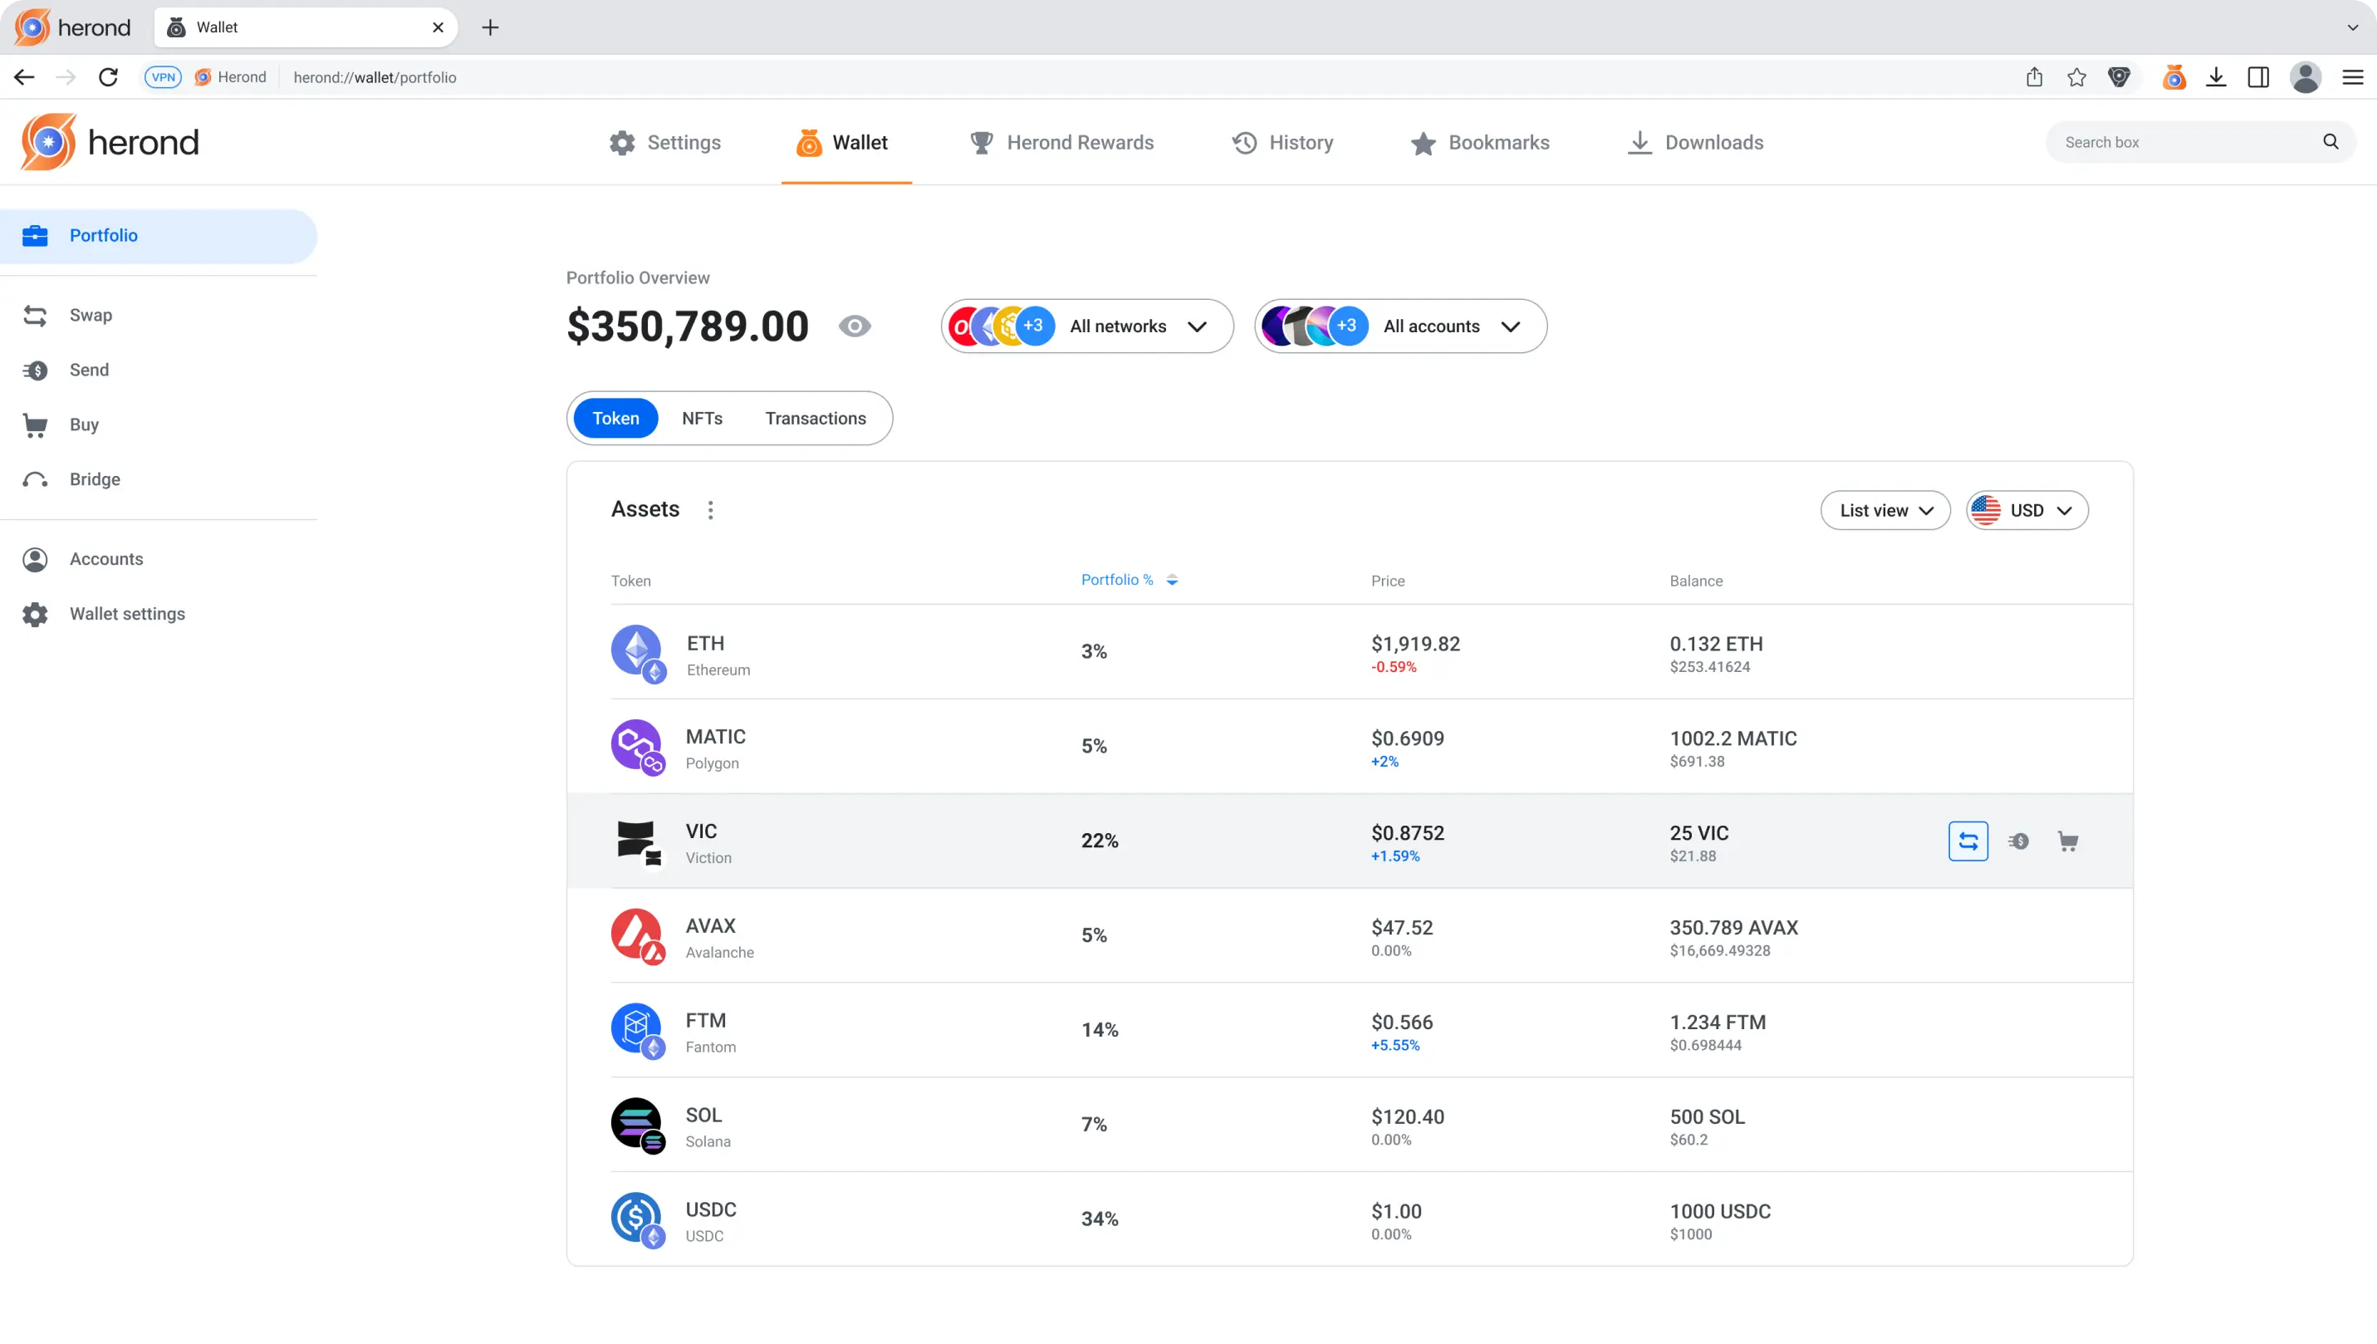Click the AVAX Avalanche token icon
Screen dimensions: 2377x1344
pos(638,937)
